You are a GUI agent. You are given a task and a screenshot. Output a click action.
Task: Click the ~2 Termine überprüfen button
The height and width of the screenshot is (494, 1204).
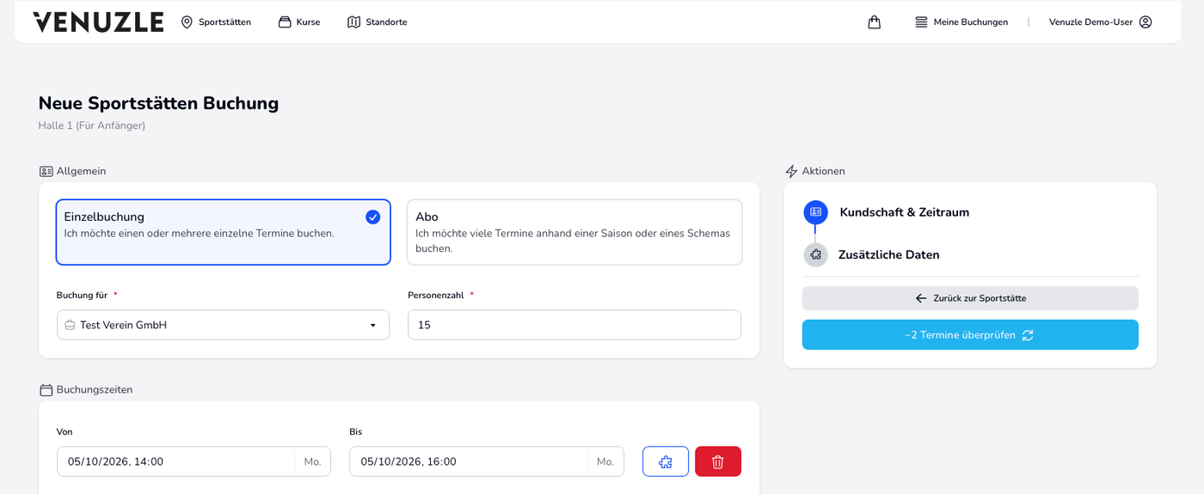coord(970,335)
